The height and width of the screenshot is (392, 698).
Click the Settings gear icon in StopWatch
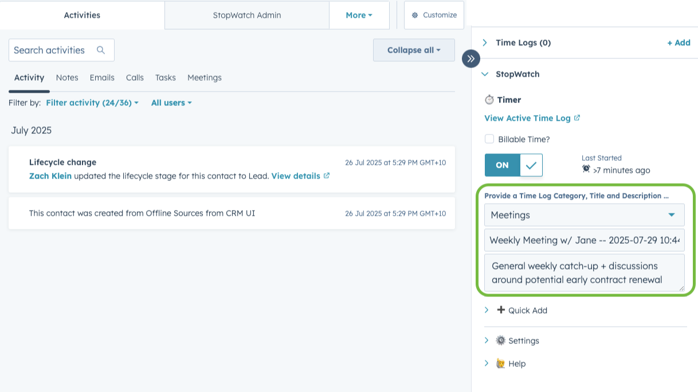point(501,340)
